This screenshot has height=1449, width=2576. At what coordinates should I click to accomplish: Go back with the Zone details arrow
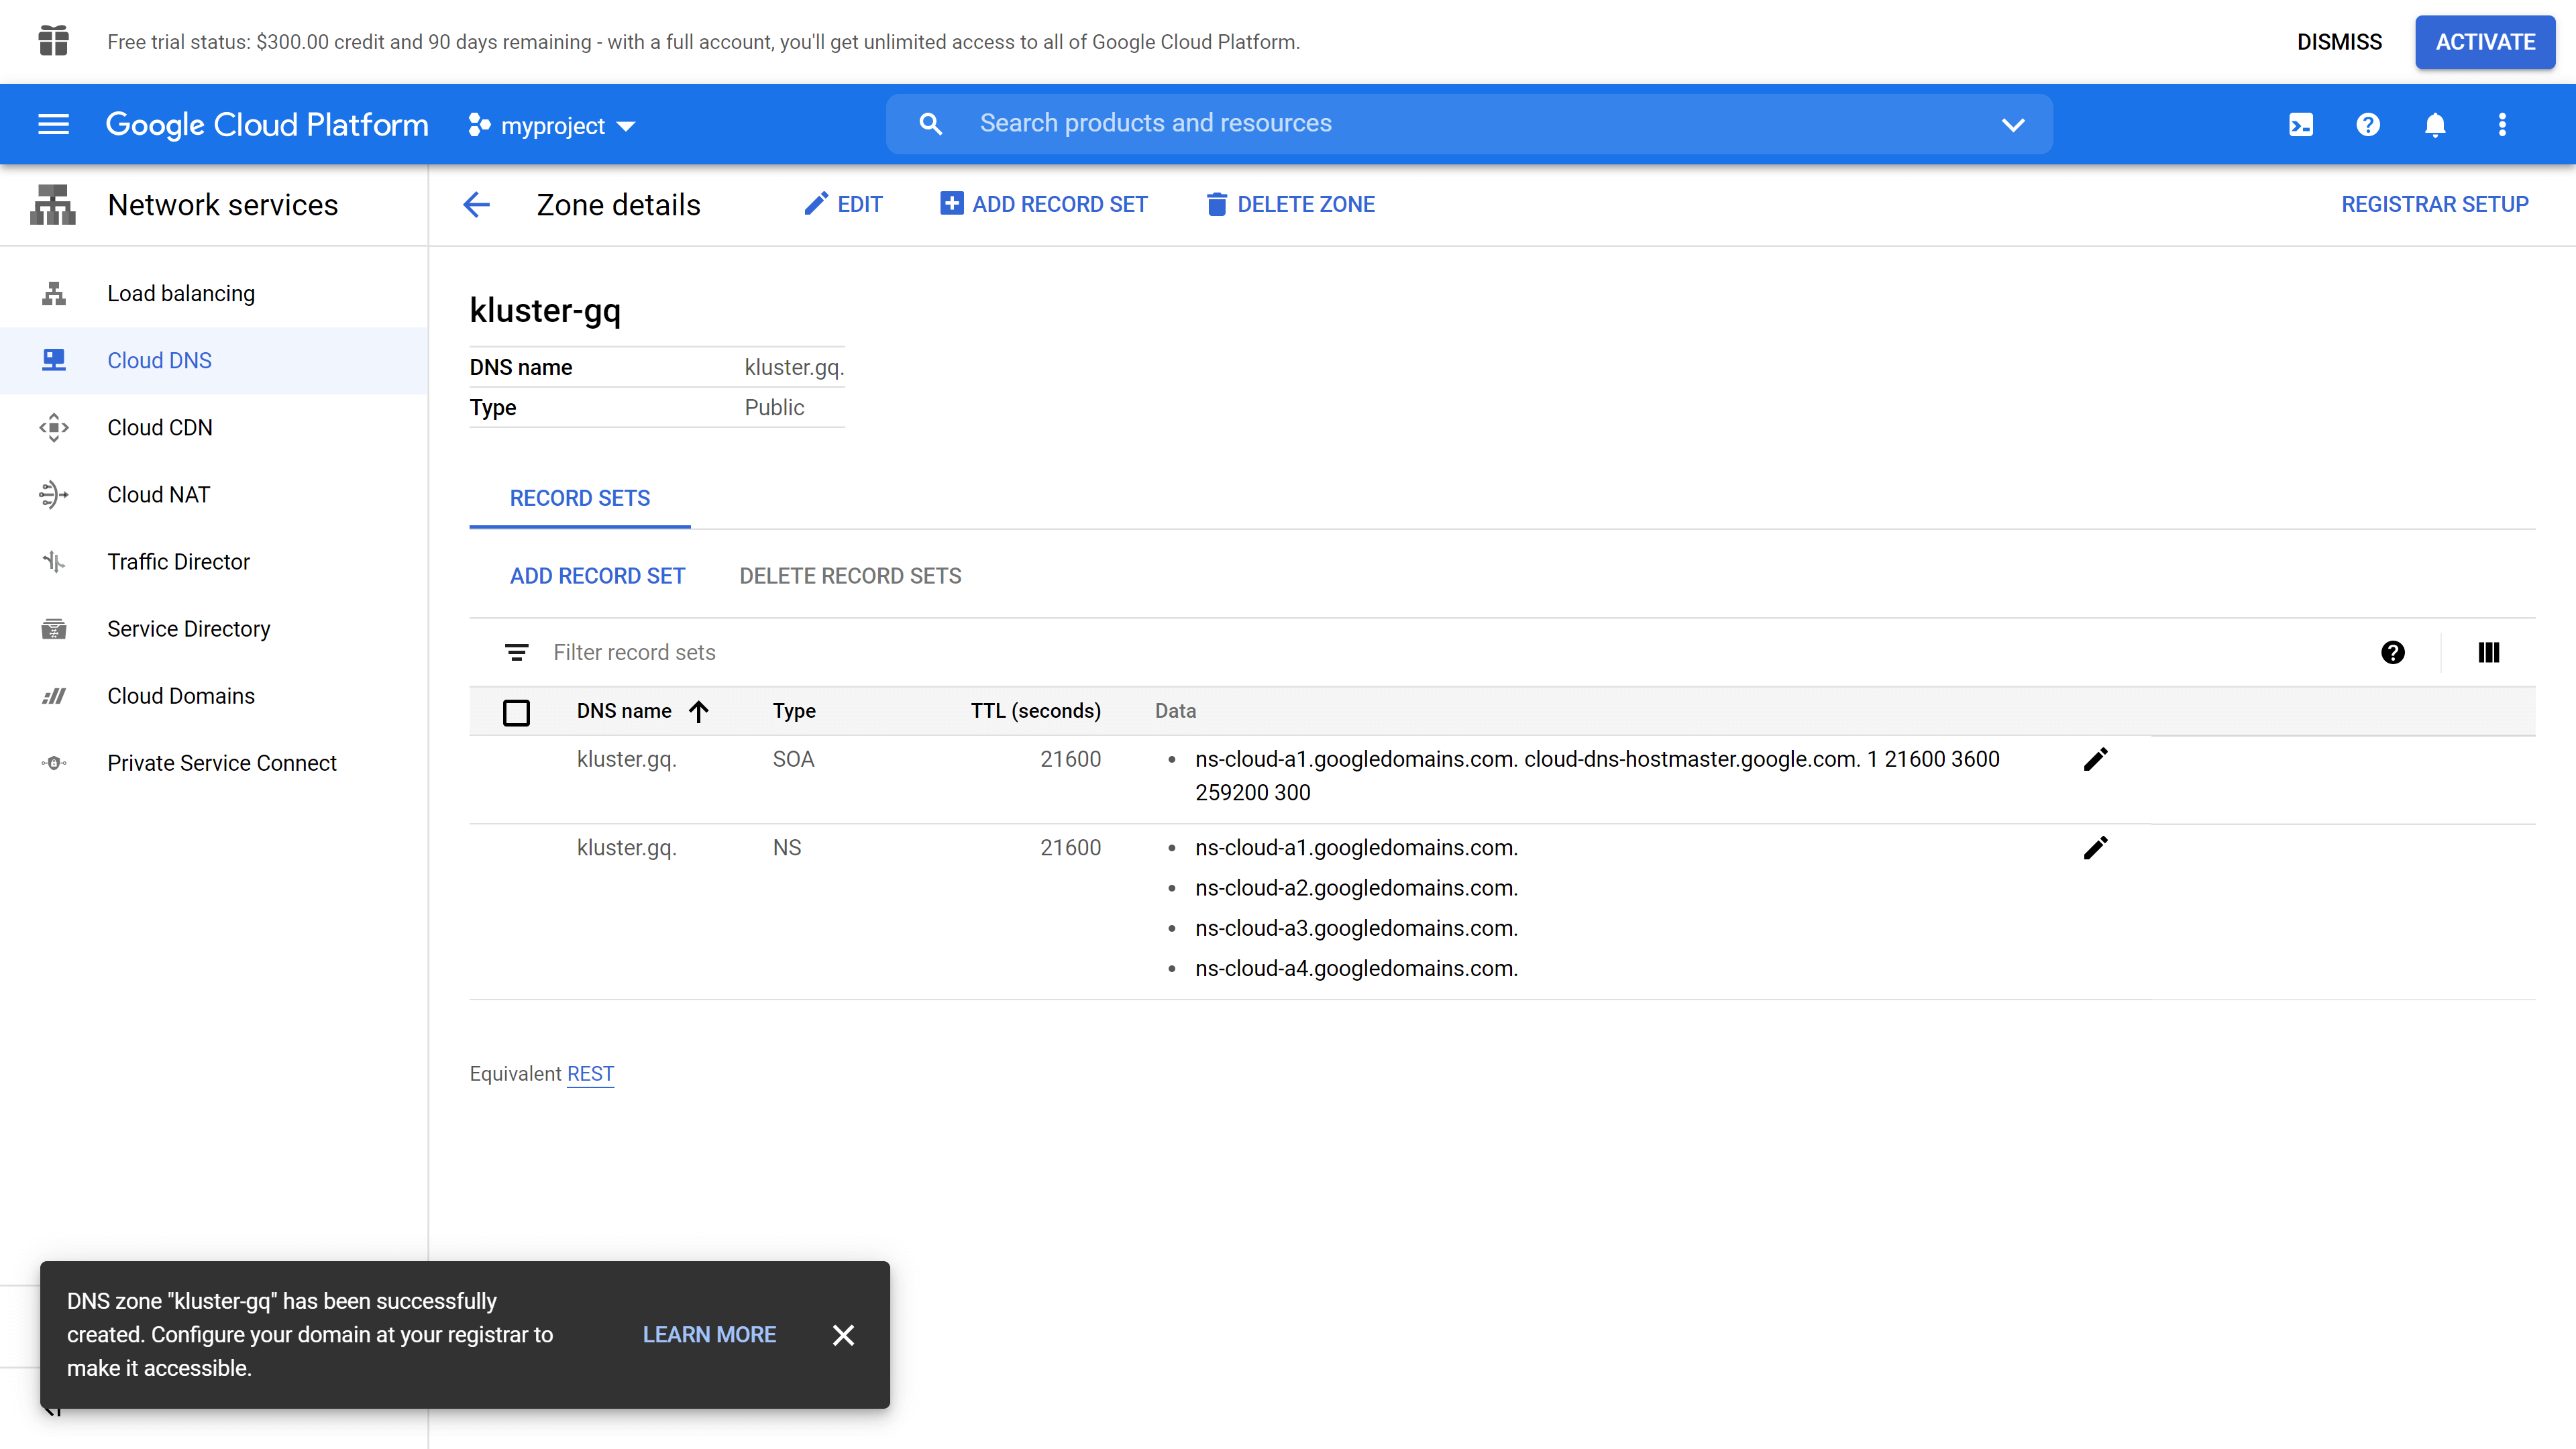[477, 205]
